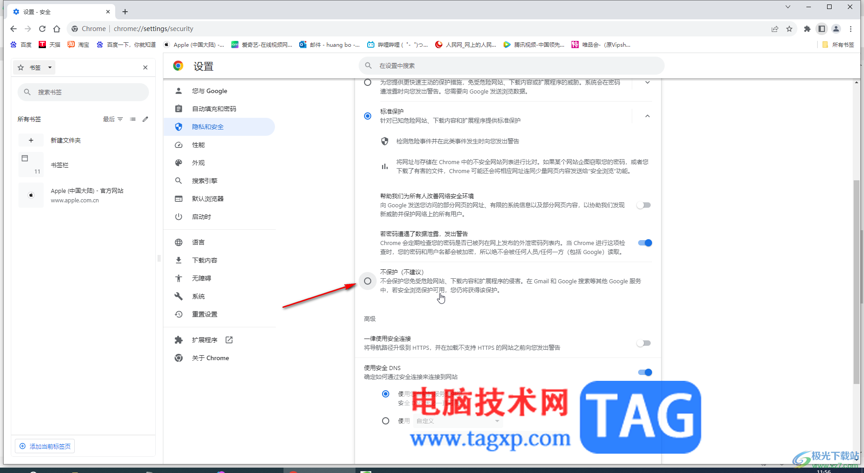Go back to the previous page
864x473 pixels.
coord(13,29)
